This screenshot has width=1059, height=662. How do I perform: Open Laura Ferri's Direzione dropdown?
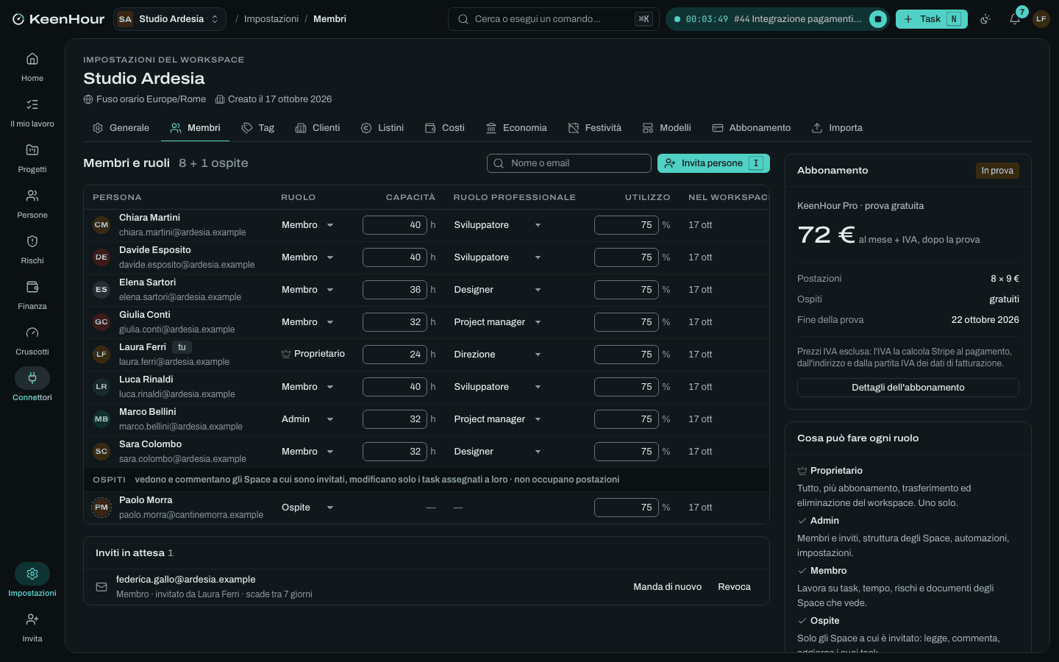pyautogui.click(x=498, y=355)
